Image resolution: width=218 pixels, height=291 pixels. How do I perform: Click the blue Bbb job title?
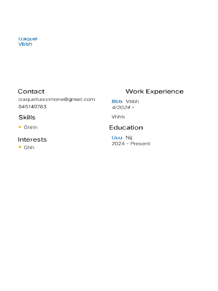(x=117, y=101)
